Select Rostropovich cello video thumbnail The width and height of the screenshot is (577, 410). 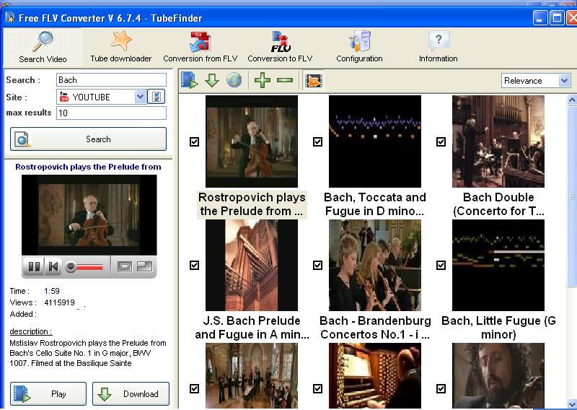[x=252, y=141]
